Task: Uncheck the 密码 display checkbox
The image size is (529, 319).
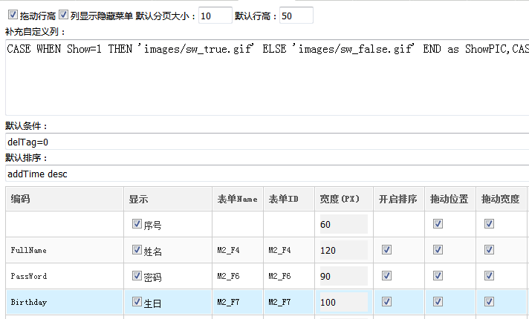Action: coord(136,276)
